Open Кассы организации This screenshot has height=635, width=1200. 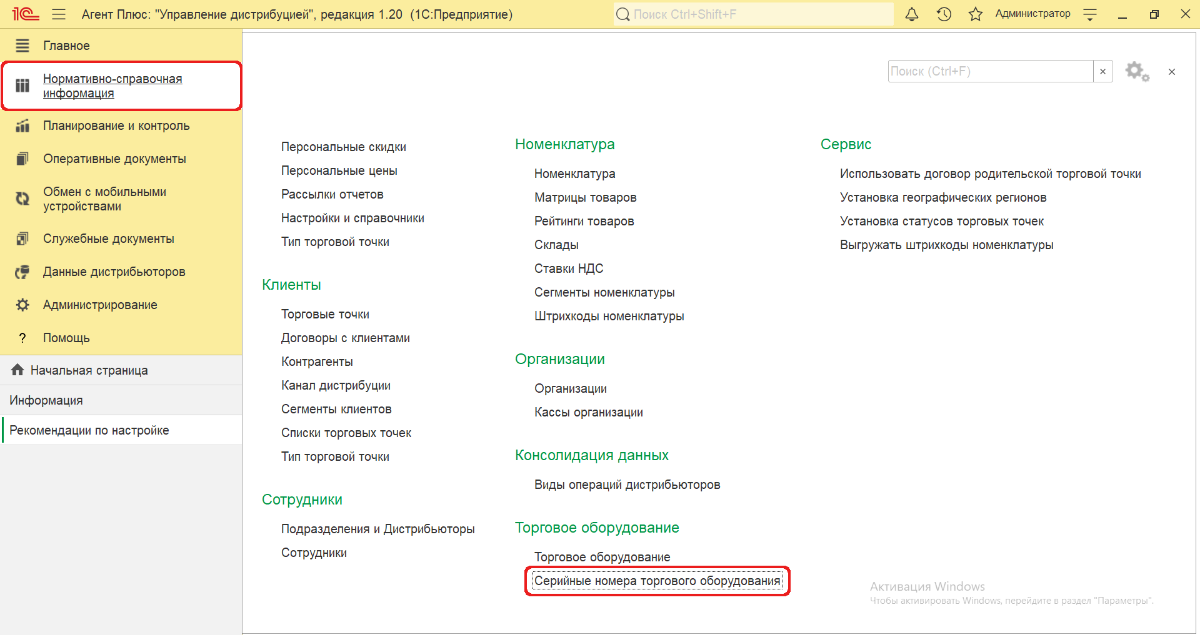pyautogui.click(x=588, y=412)
